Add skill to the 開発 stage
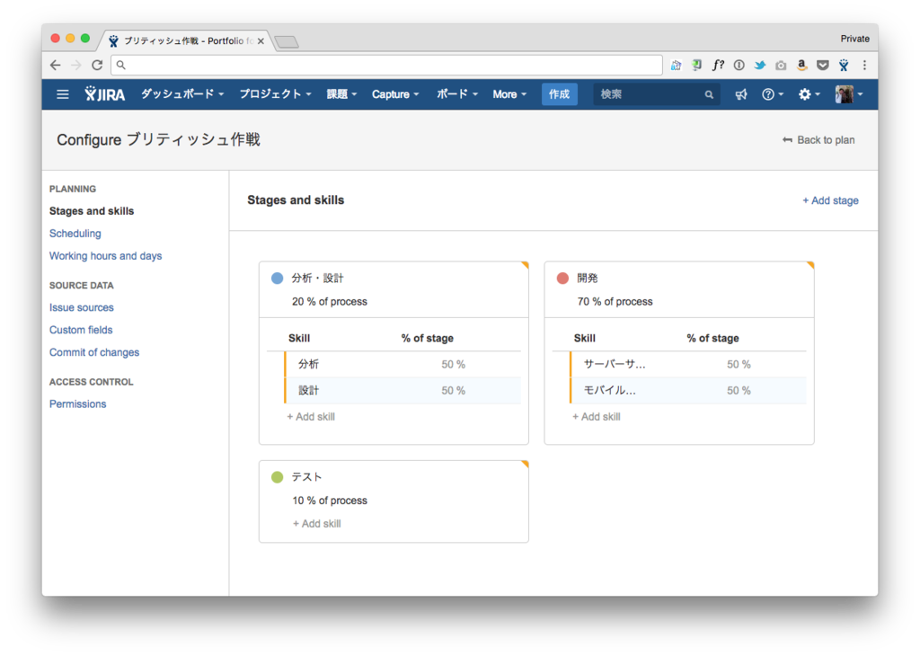The image size is (920, 656). [597, 417]
